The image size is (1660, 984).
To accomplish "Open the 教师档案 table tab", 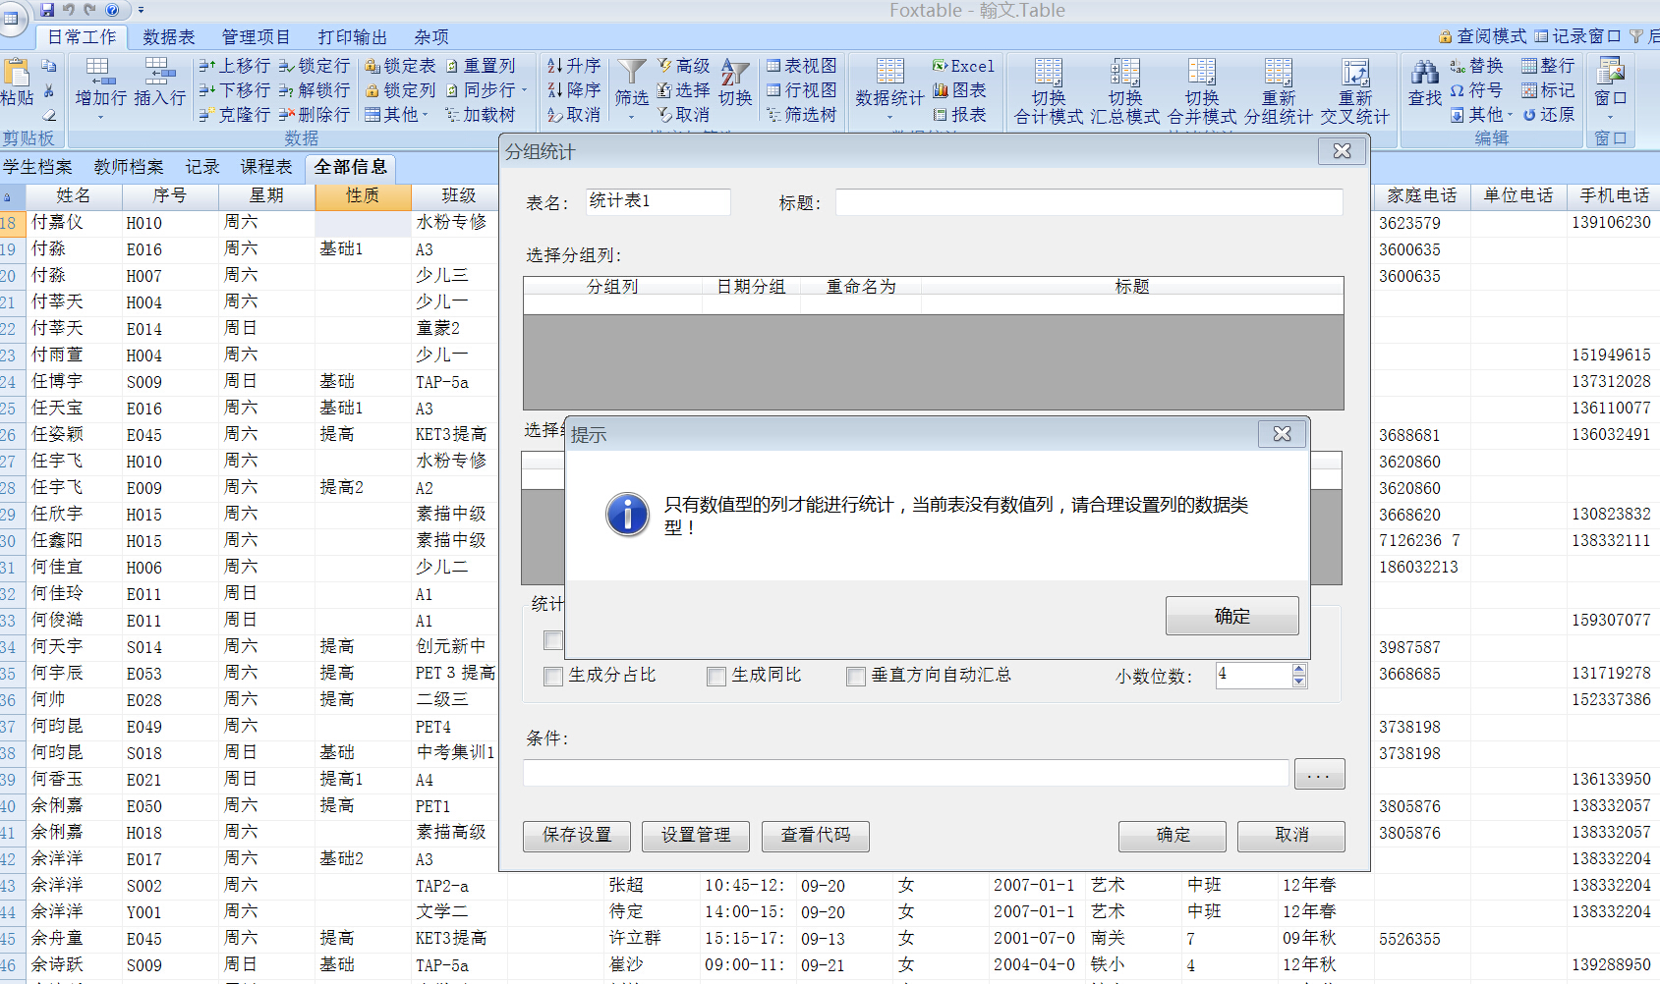I will click(x=128, y=167).
